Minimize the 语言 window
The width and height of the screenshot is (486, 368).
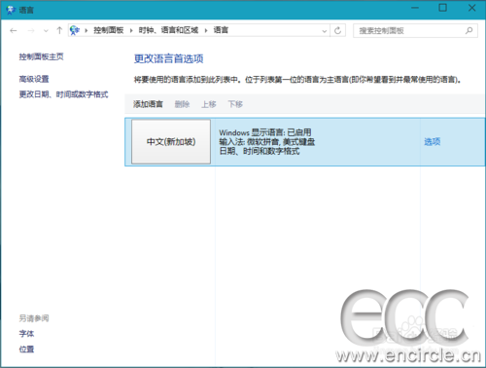point(415,8)
